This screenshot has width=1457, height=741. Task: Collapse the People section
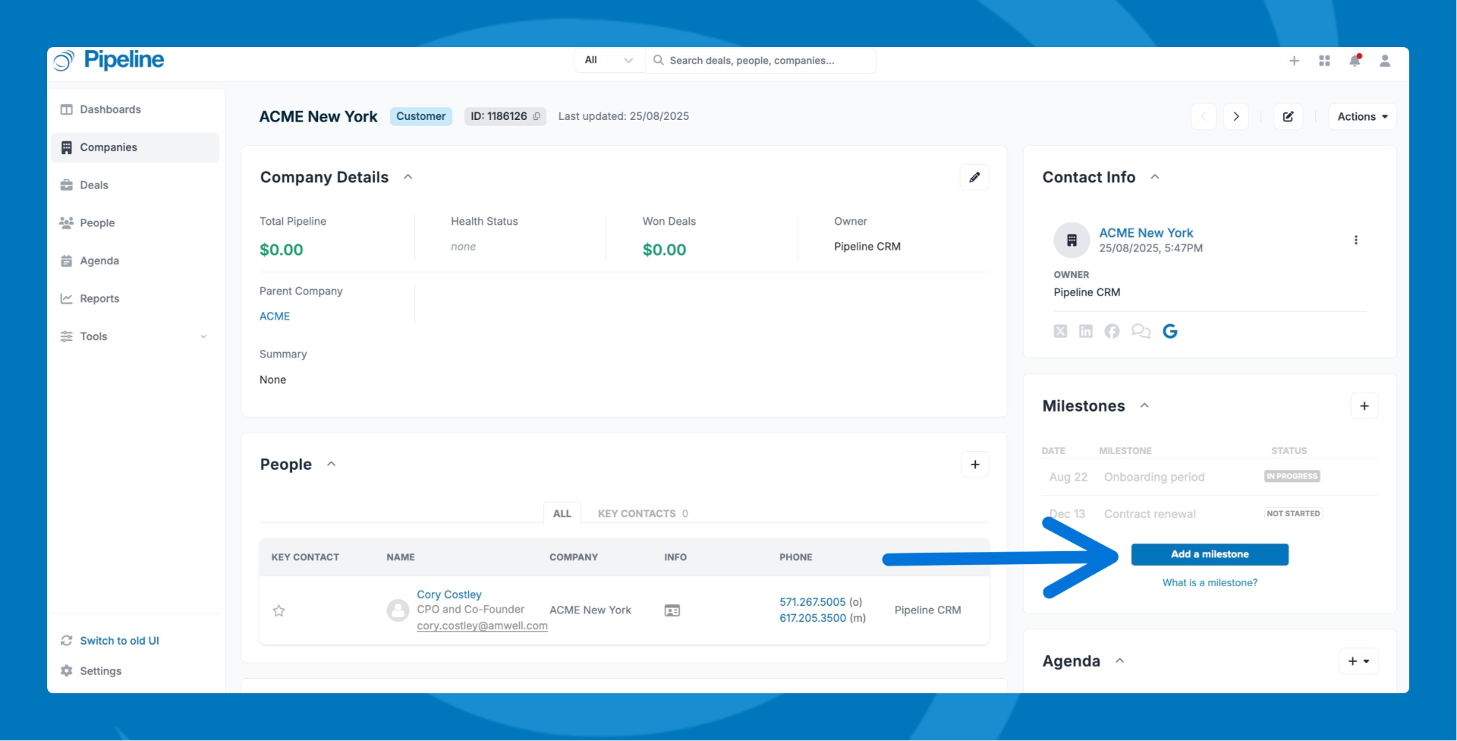[331, 464]
